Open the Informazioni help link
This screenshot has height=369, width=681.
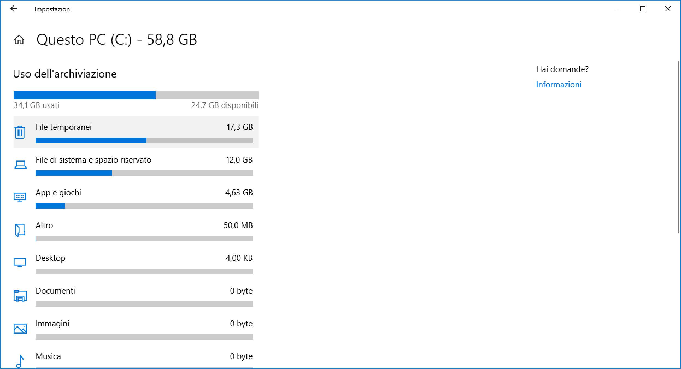coord(559,85)
